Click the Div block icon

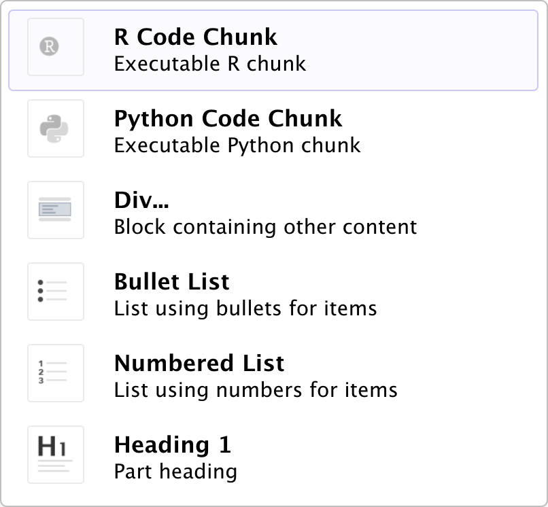(55, 210)
